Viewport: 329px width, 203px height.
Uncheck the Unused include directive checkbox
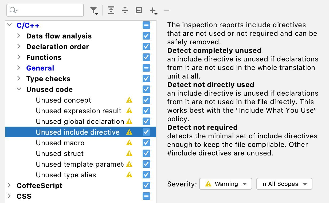click(146, 132)
